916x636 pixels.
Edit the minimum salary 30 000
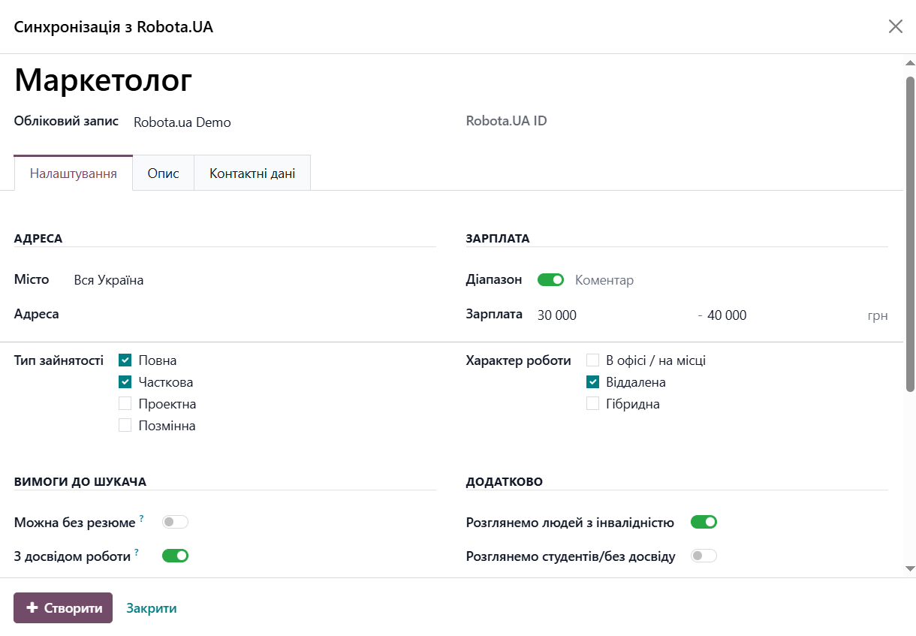(614, 315)
